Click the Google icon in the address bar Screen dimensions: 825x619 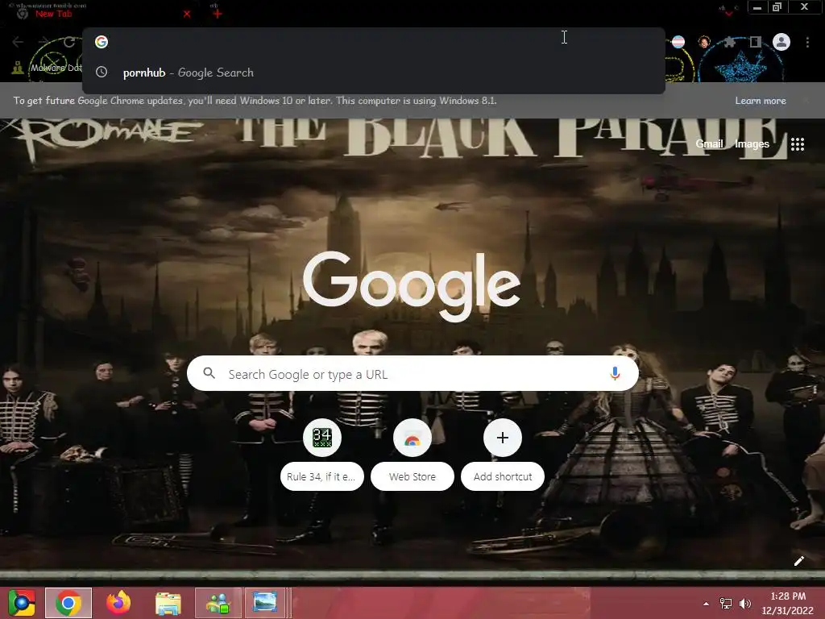[102, 42]
